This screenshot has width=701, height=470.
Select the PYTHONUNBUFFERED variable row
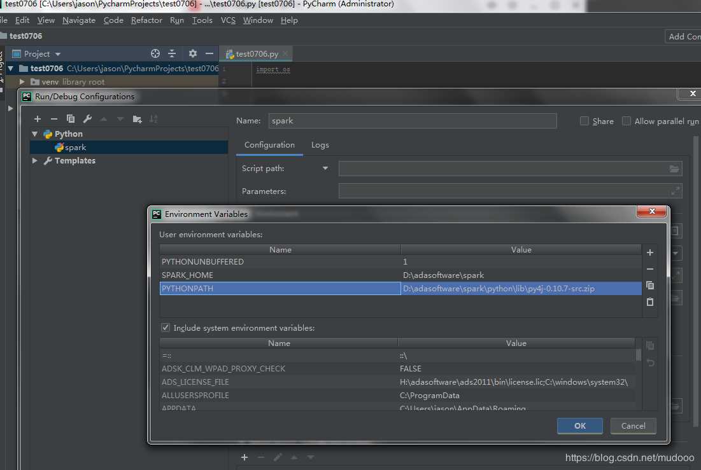coord(400,261)
